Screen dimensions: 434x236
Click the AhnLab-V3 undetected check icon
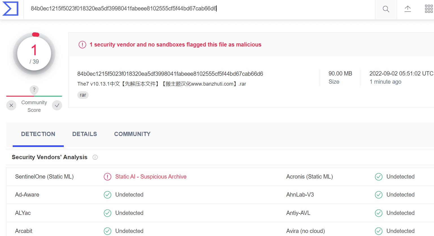(x=379, y=195)
